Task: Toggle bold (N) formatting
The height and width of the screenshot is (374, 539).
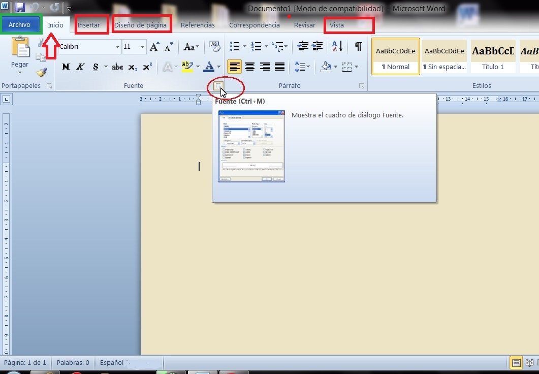Action: pos(66,67)
